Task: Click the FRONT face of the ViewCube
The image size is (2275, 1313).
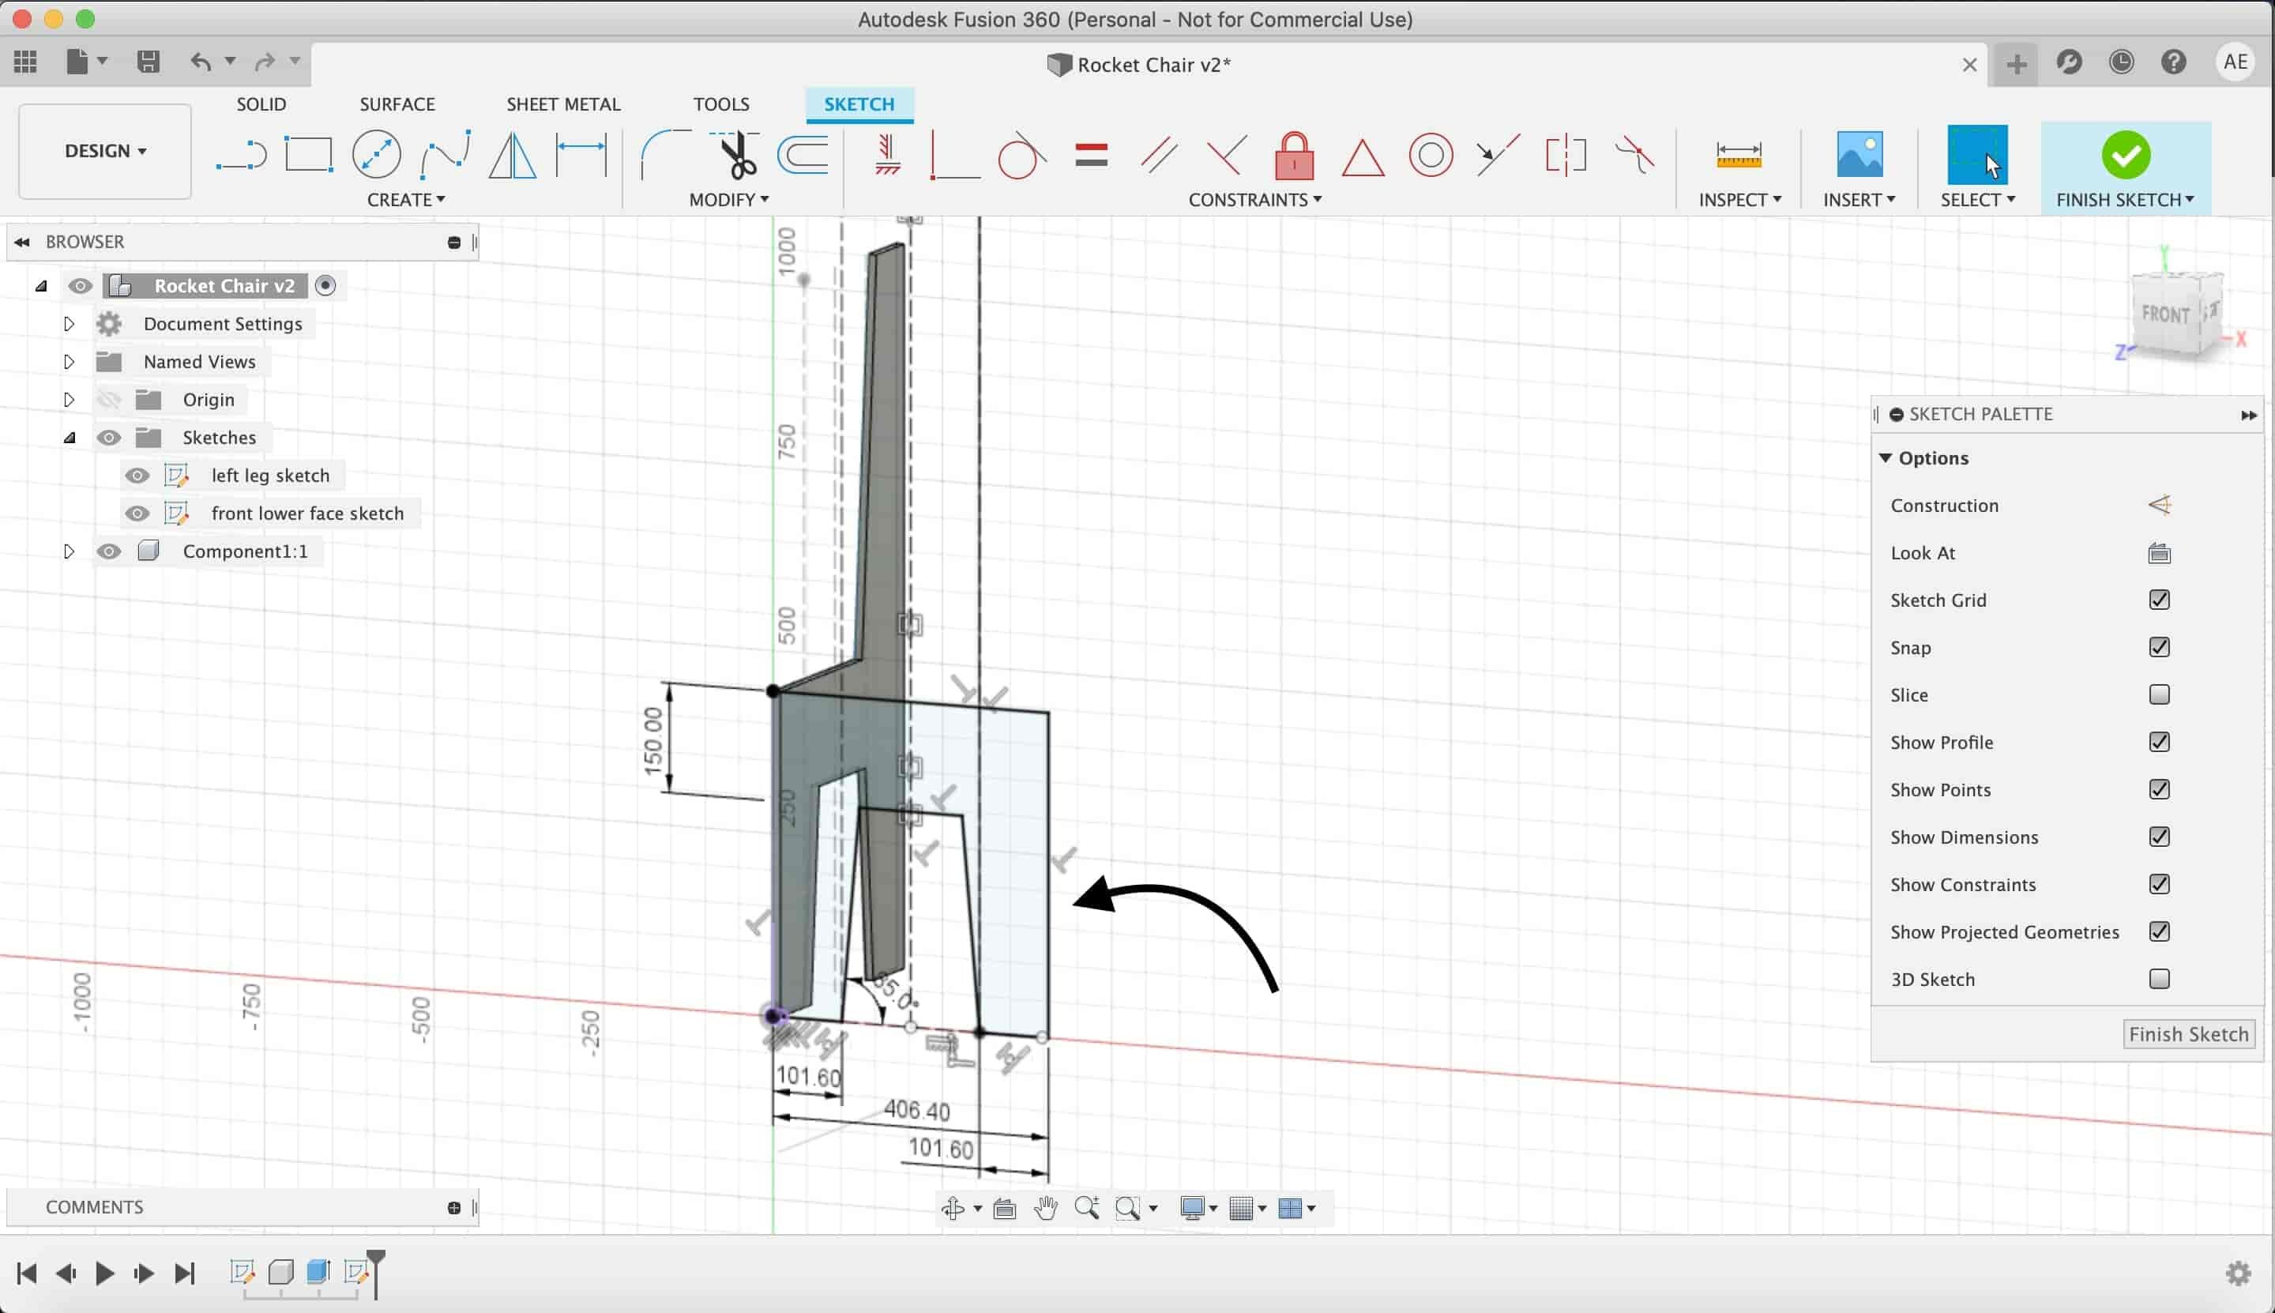Action: pyautogui.click(x=2165, y=314)
